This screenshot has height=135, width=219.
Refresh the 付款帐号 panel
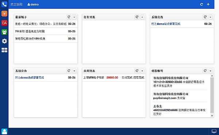coord(205,71)
